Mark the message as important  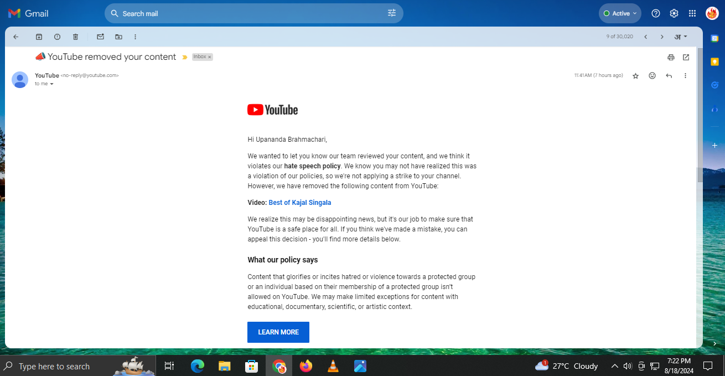184,56
